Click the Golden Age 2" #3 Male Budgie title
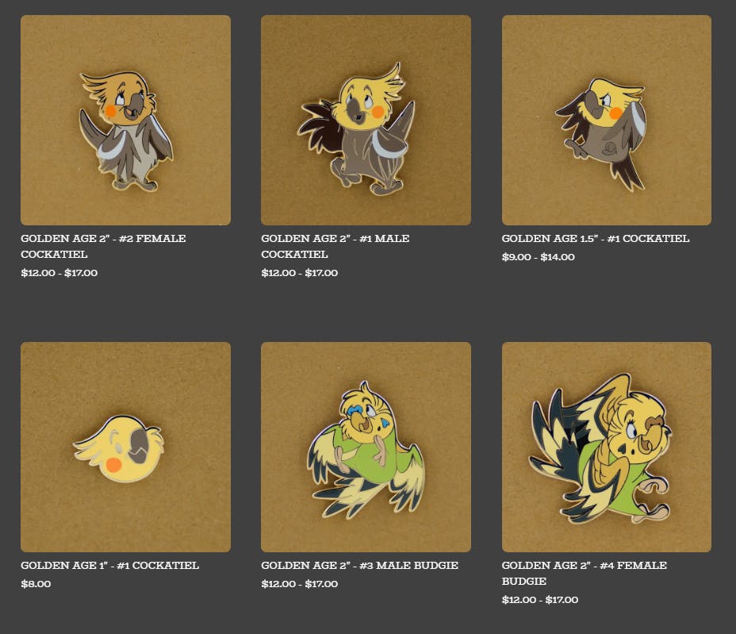This screenshot has height=634, width=736. tap(359, 565)
